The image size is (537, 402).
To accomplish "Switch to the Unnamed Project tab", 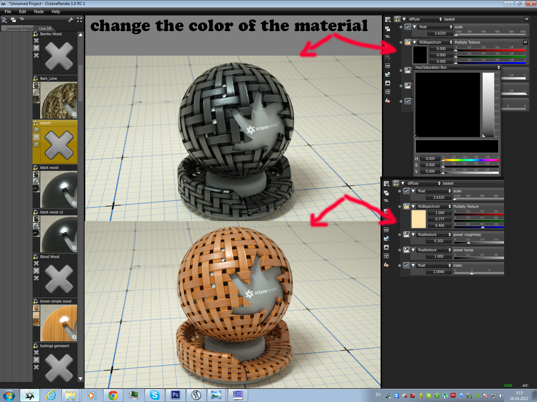I will [17, 28].
